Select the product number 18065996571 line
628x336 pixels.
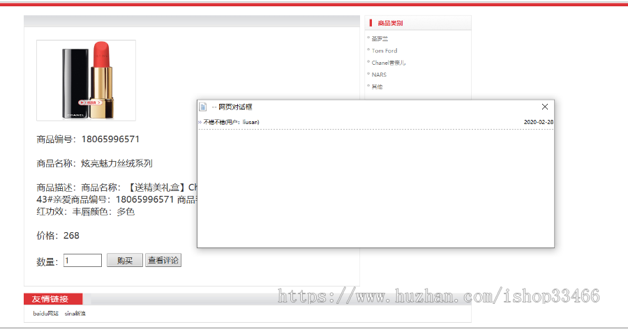[88, 139]
